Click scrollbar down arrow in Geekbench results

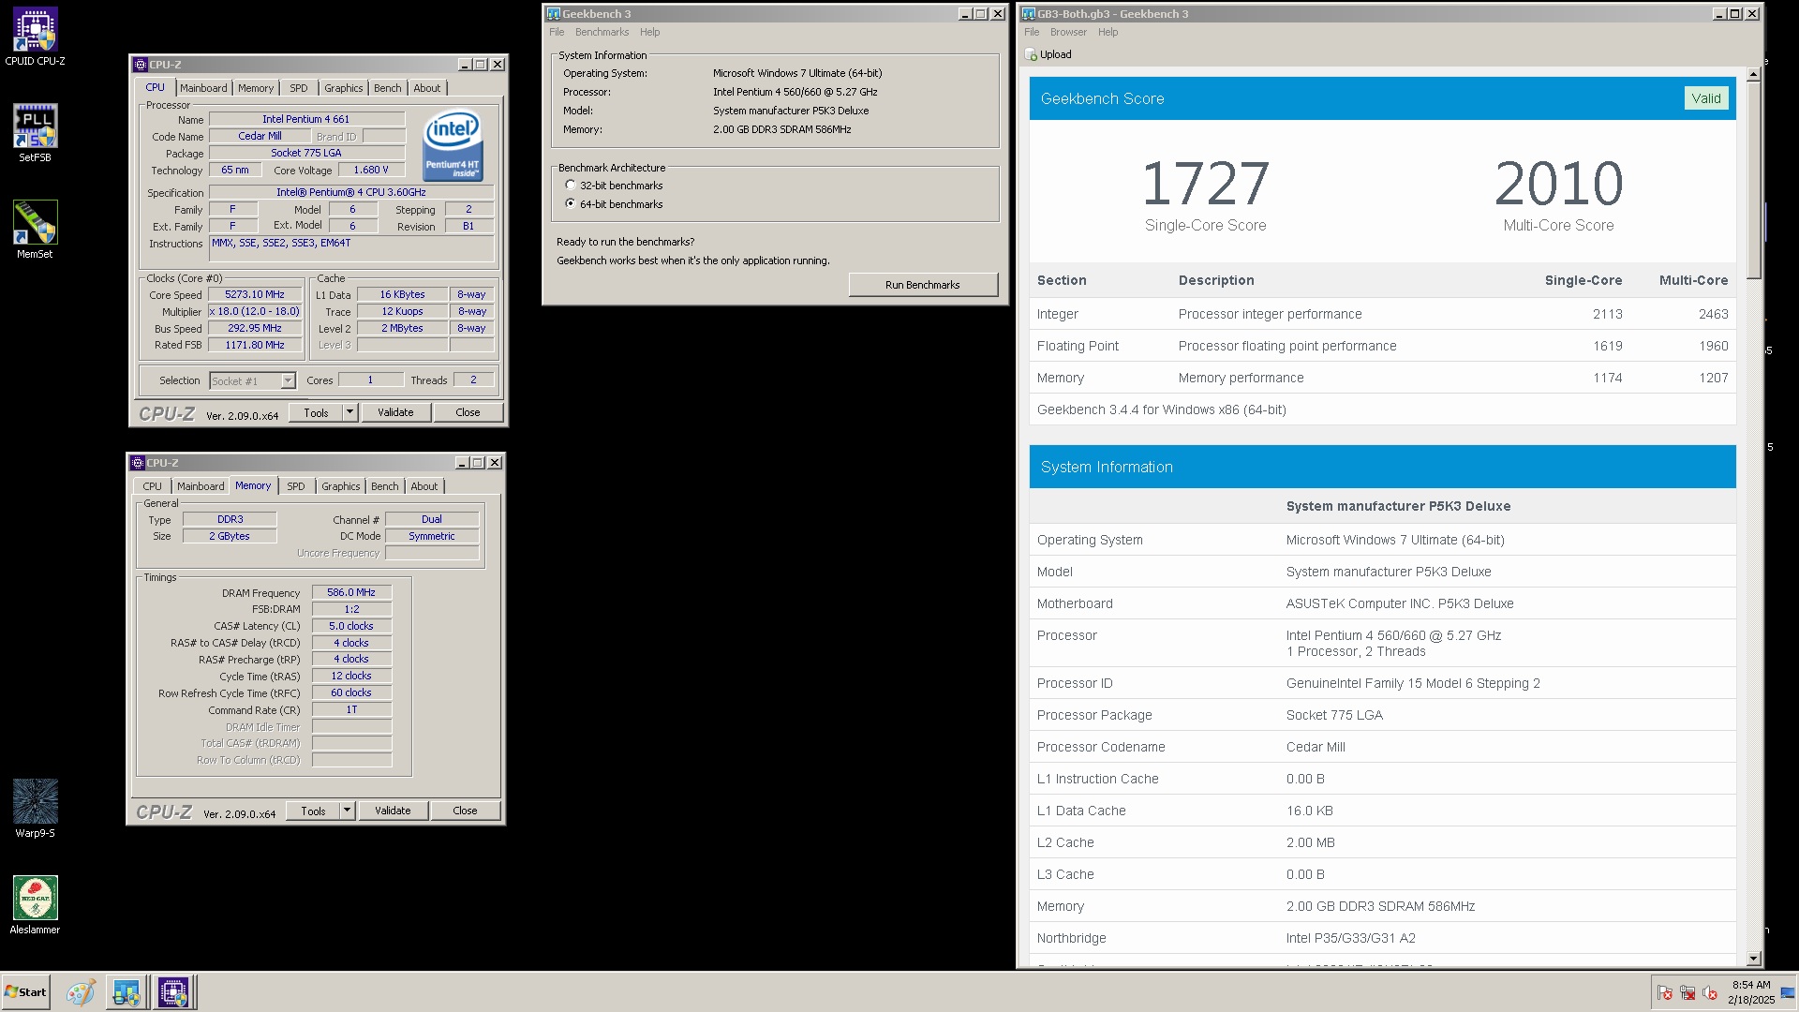(1753, 959)
